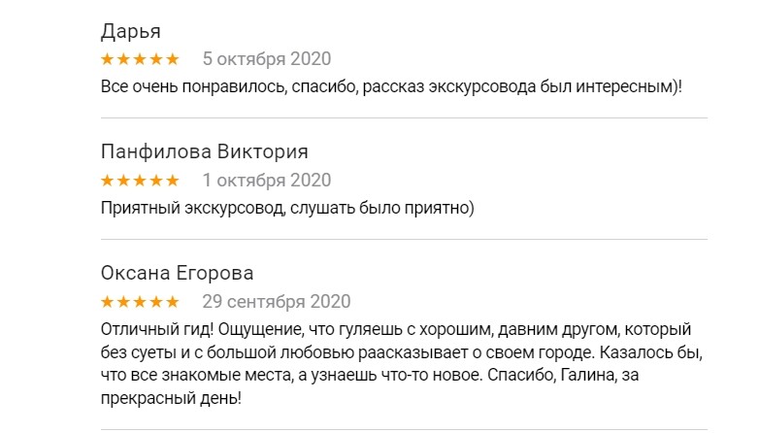Click the date 1 октября 2020
Viewport: 759px width, 433px height.
pos(266,181)
